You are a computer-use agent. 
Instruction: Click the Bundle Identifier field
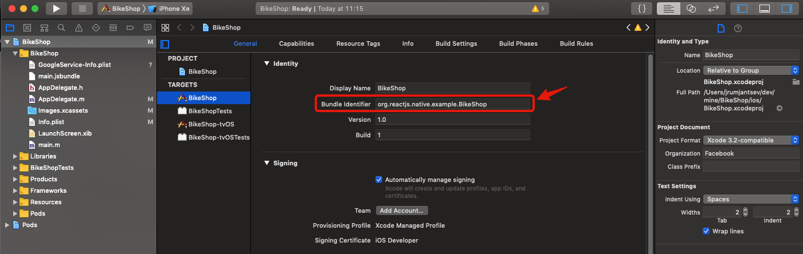453,104
